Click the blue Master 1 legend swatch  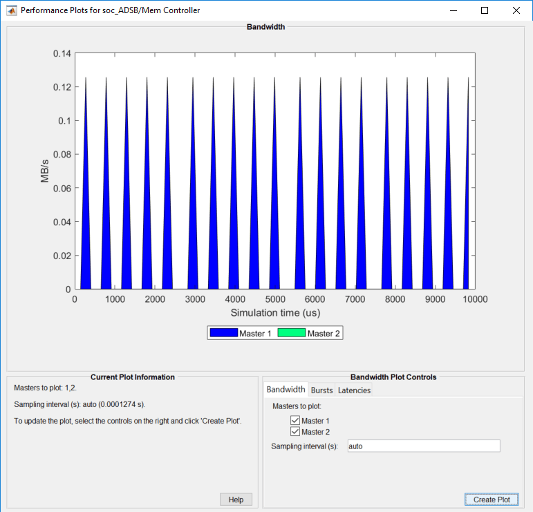click(224, 333)
